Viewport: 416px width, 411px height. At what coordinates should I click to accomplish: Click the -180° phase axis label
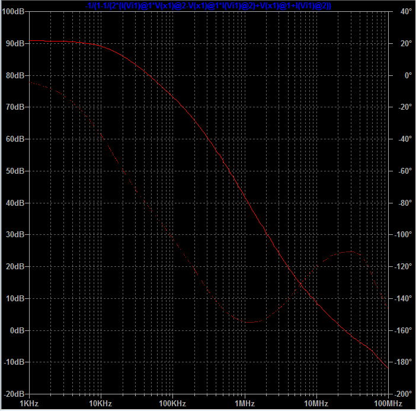tap(403, 362)
